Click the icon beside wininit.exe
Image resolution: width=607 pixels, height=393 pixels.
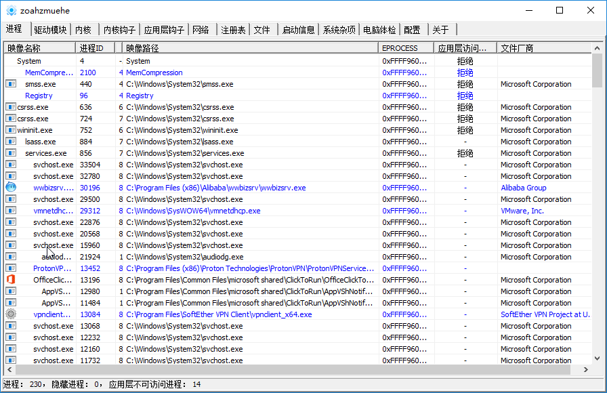click(x=11, y=129)
